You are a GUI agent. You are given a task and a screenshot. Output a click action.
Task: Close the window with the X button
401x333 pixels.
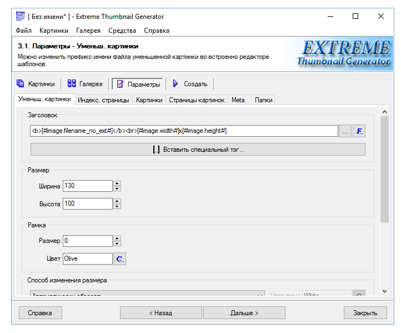[381, 16]
